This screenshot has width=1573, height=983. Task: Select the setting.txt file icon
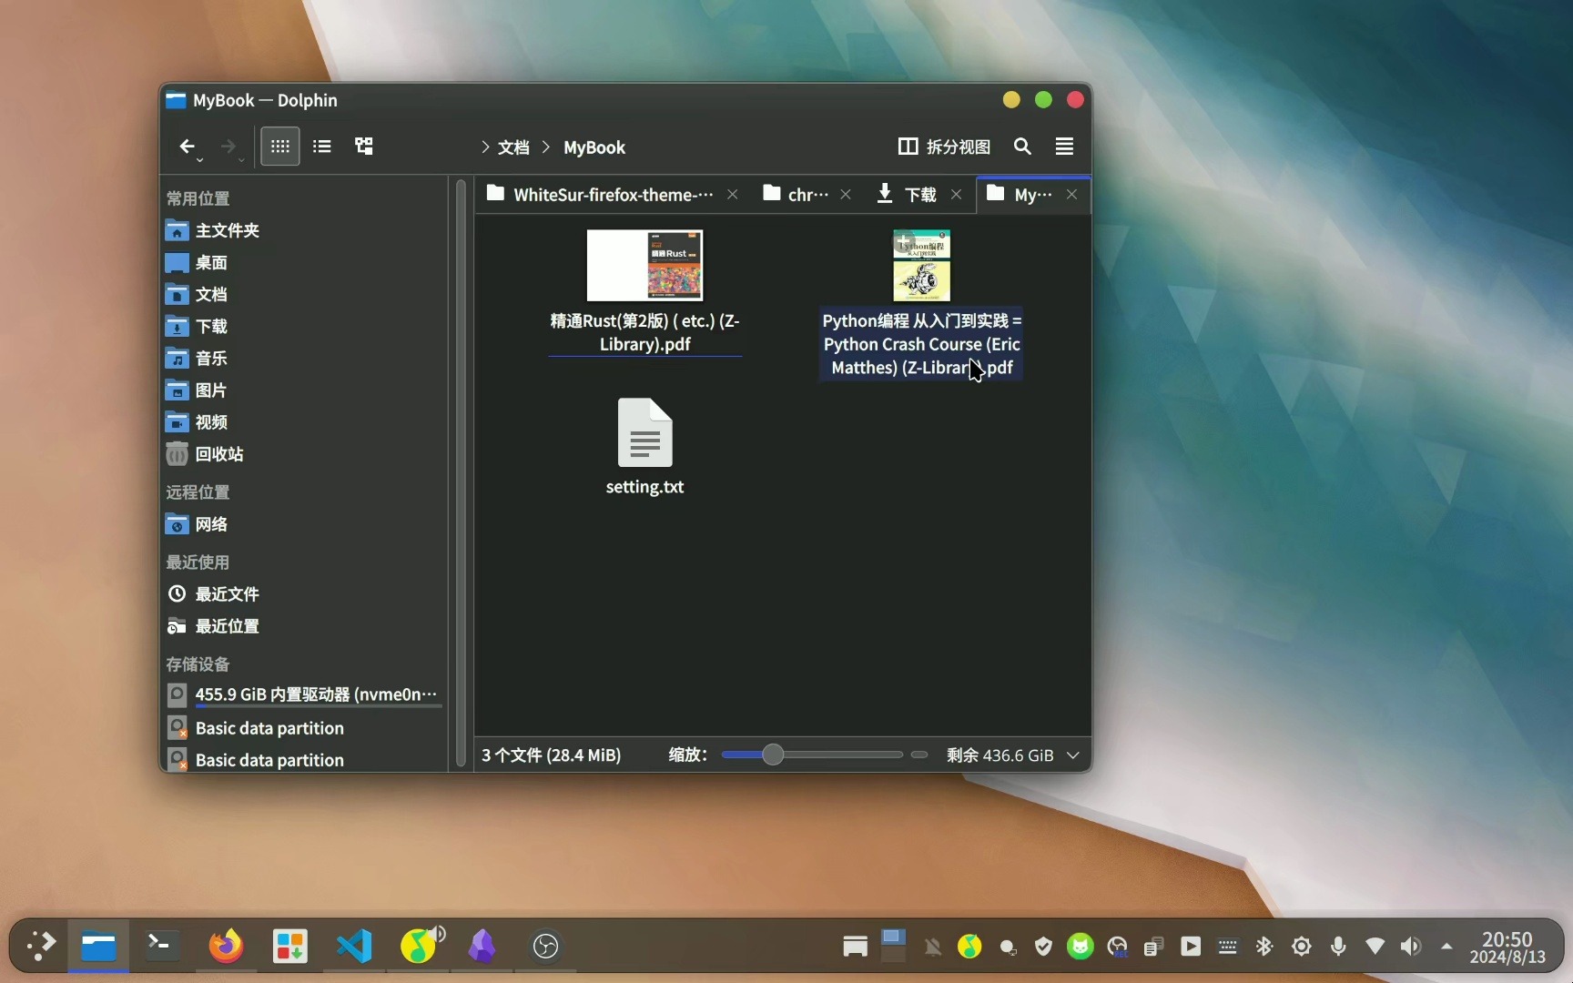coord(644,432)
